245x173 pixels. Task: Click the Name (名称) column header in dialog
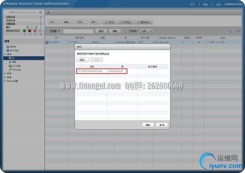92,67
